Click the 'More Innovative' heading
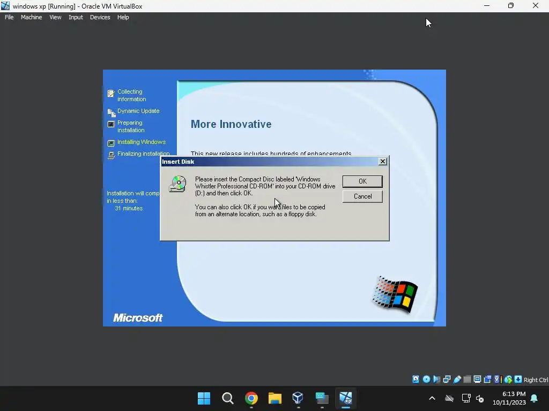Viewport: 549px width, 411px height. (231, 124)
